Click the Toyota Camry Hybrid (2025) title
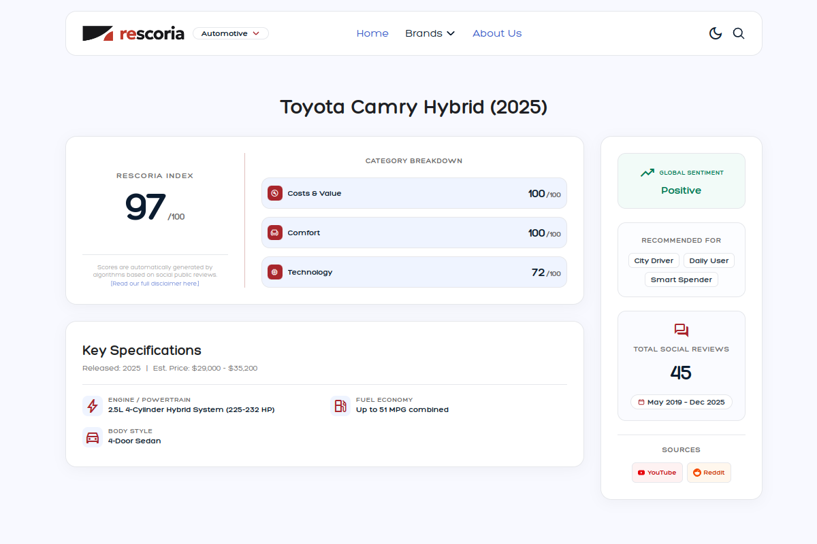Image resolution: width=817 pixels, height=544 pixels. click(414, 107)
